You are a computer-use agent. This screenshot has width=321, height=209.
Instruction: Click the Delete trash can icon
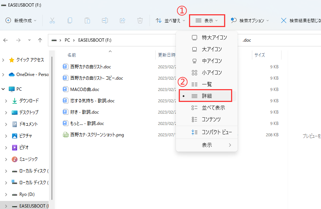(x=140, y=20)
